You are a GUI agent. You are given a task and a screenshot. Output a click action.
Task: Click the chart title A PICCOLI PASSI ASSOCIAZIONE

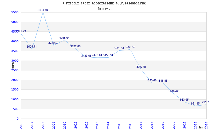104,3
